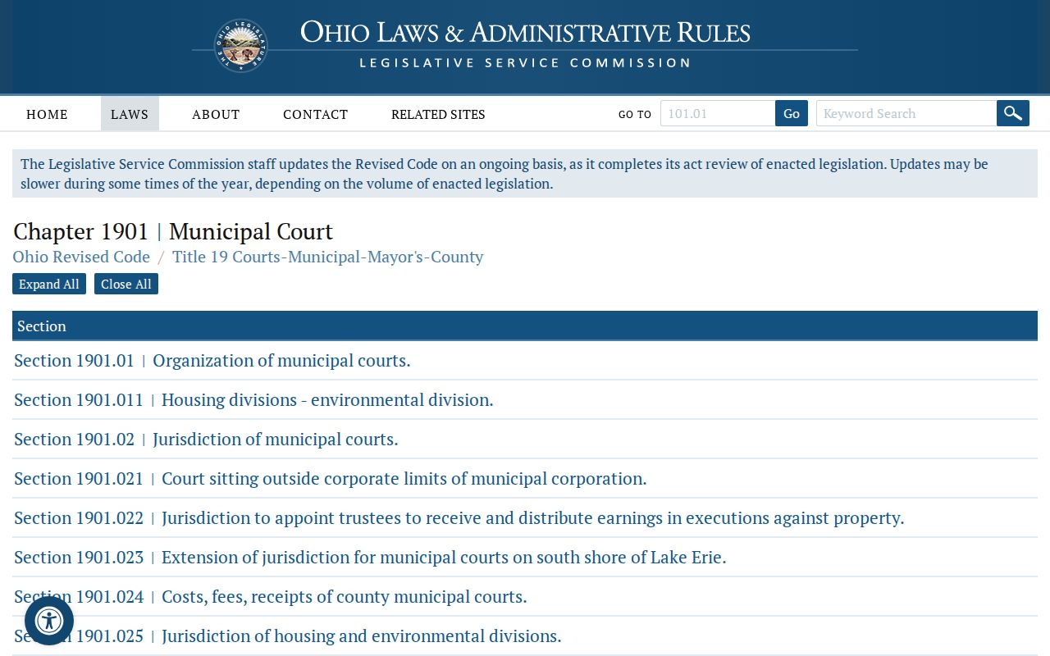
Task: Open the Home menu item
Action: coord(47,114)
